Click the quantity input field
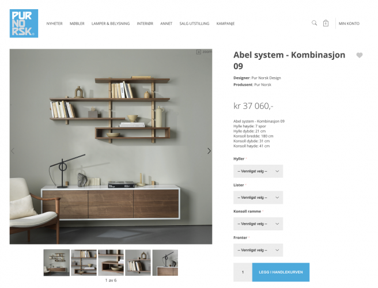Image resolution: width=378 pixels, height=288 pixels. pos(243,272)
